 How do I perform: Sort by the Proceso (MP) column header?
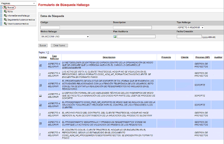point(202,57)
